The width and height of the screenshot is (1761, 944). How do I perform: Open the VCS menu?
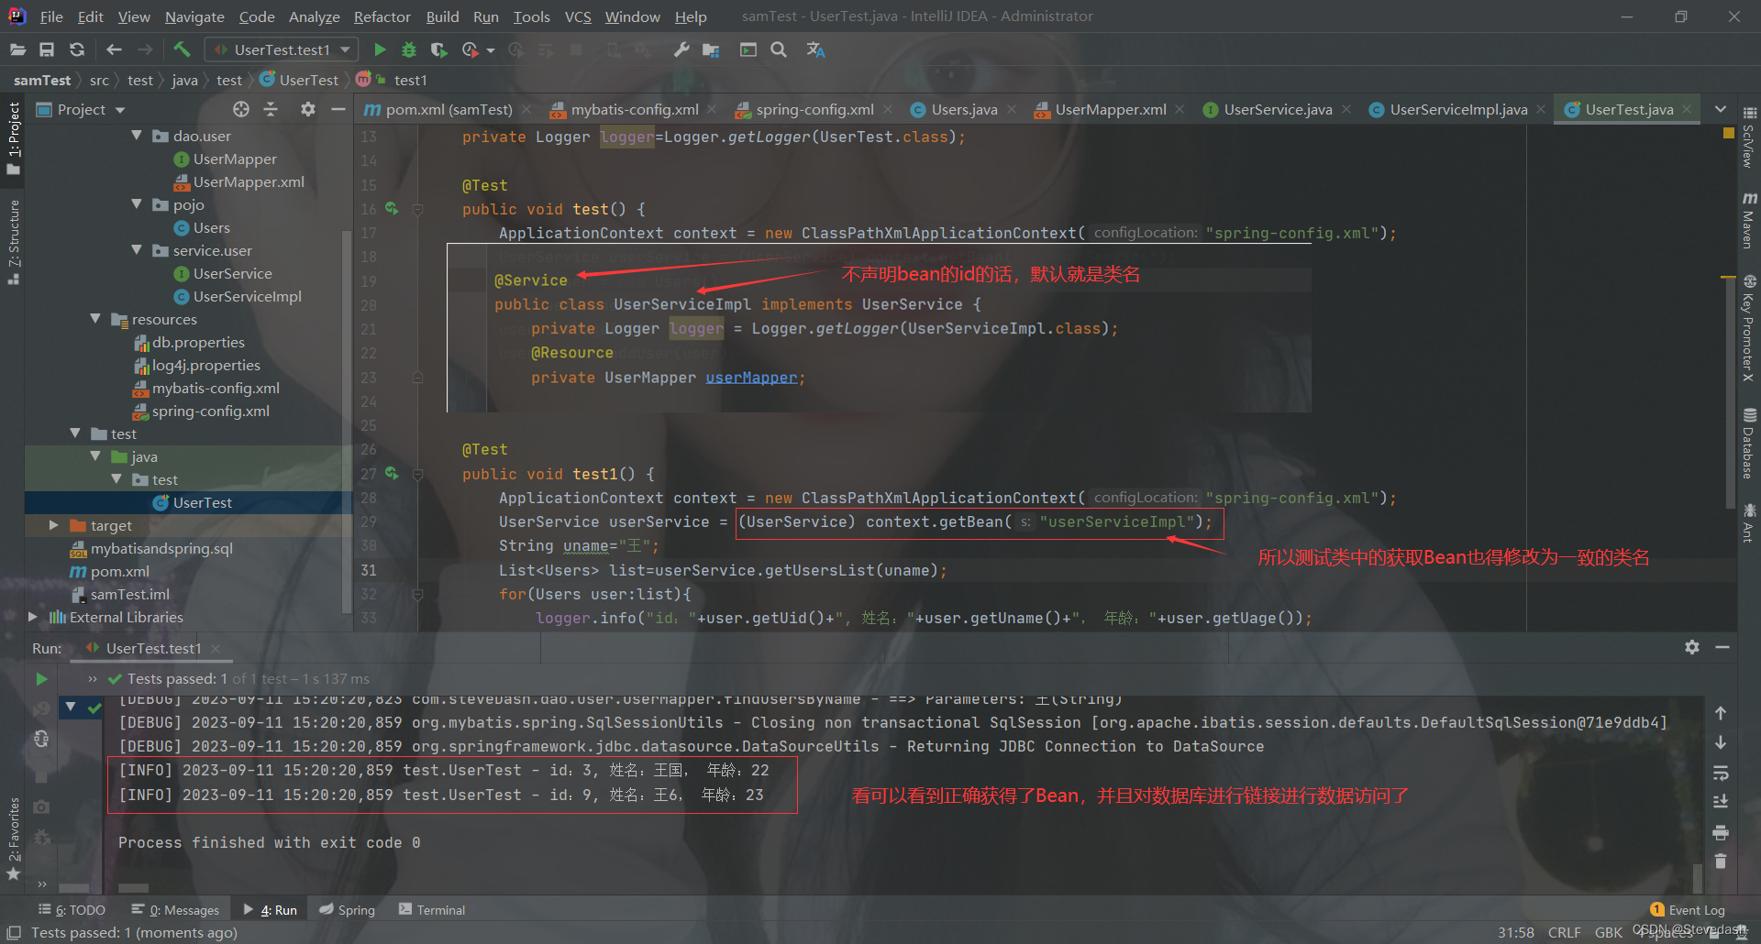577,16
